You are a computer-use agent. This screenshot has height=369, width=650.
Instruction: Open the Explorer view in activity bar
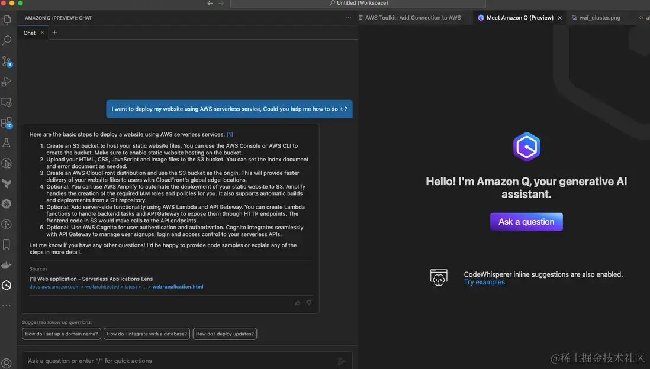[7, 20]
